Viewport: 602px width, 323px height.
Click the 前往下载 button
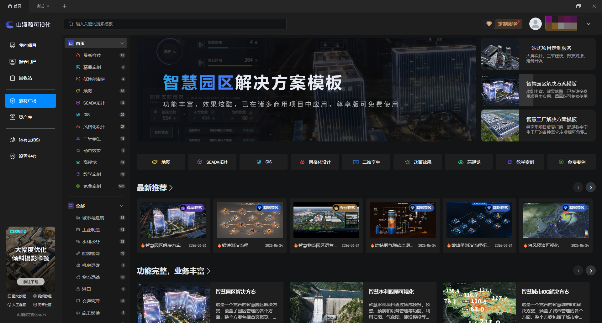[30, 282]
